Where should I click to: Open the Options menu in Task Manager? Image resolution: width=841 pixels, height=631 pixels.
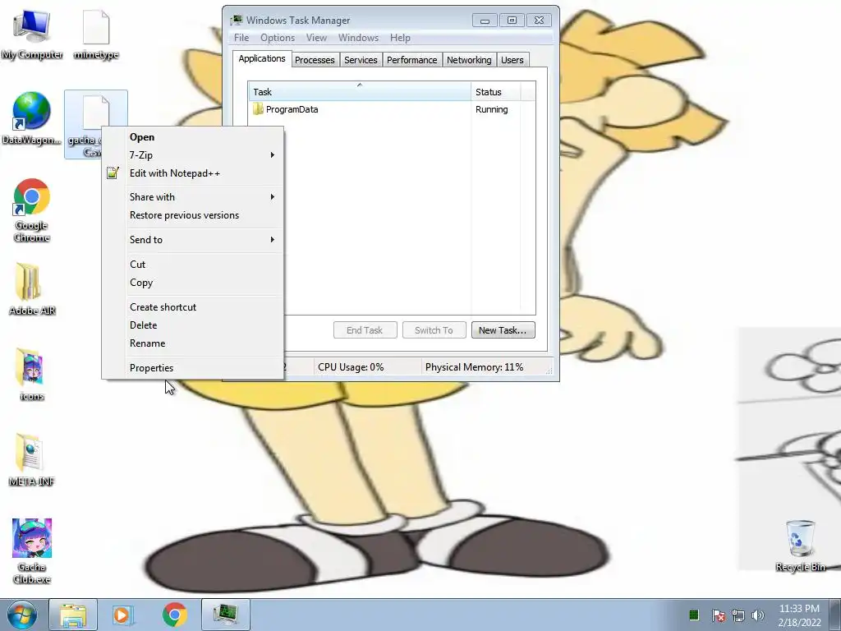278,38
